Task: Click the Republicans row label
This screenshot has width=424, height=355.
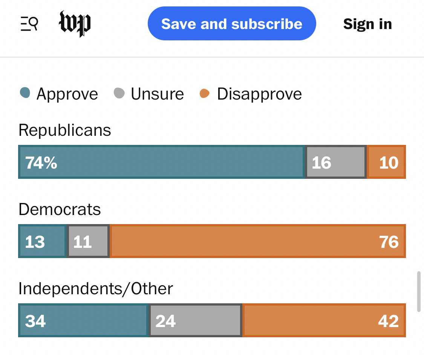Action: 65,131
